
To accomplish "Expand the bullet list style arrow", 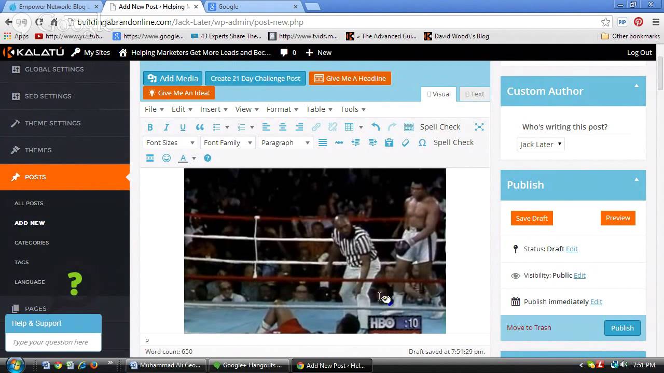I will pyautogui.click(x=227, y=127).
